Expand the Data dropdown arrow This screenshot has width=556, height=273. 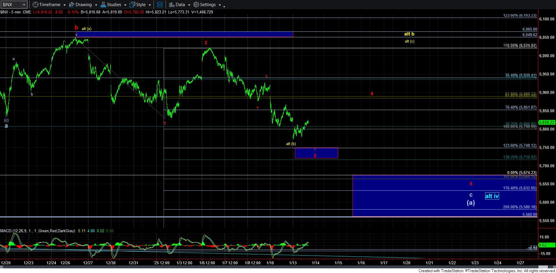[189, 5]
